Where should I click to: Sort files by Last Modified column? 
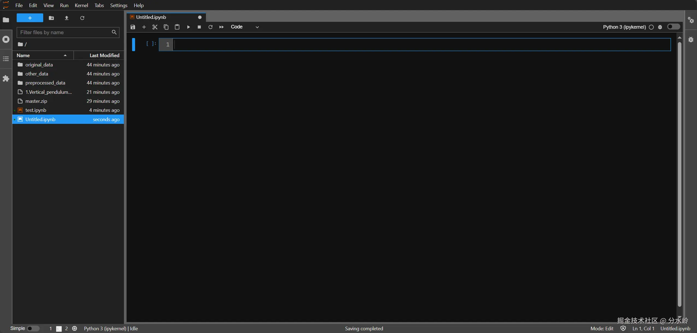(104, 55)
